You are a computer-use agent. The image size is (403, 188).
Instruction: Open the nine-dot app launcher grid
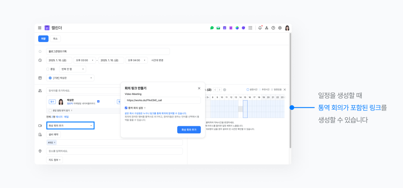(250, 28)
